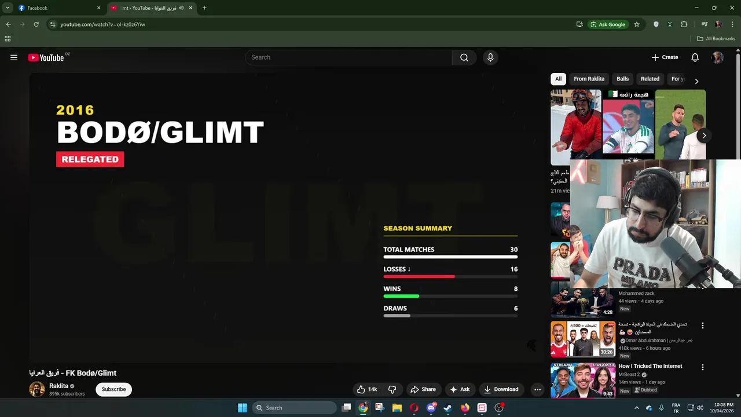741x417 pixels.
Task: Open the All Bookmarks folder
Action: click(716, 39)
